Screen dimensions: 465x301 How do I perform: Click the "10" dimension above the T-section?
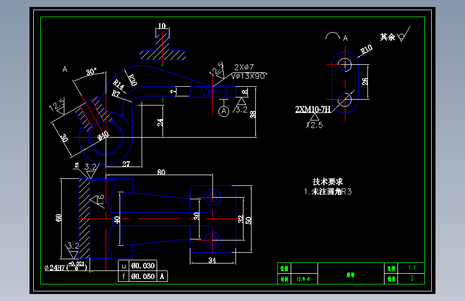tap(162, 26)
